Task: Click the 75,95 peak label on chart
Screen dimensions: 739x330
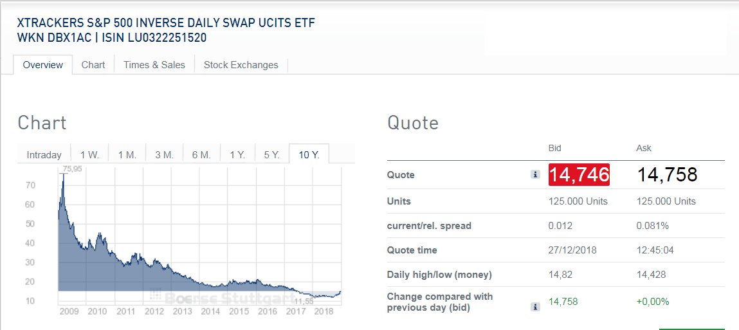Action: click(72, 169)
